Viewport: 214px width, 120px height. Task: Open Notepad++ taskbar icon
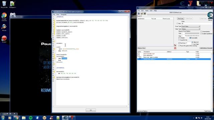[x=58, y=118]
